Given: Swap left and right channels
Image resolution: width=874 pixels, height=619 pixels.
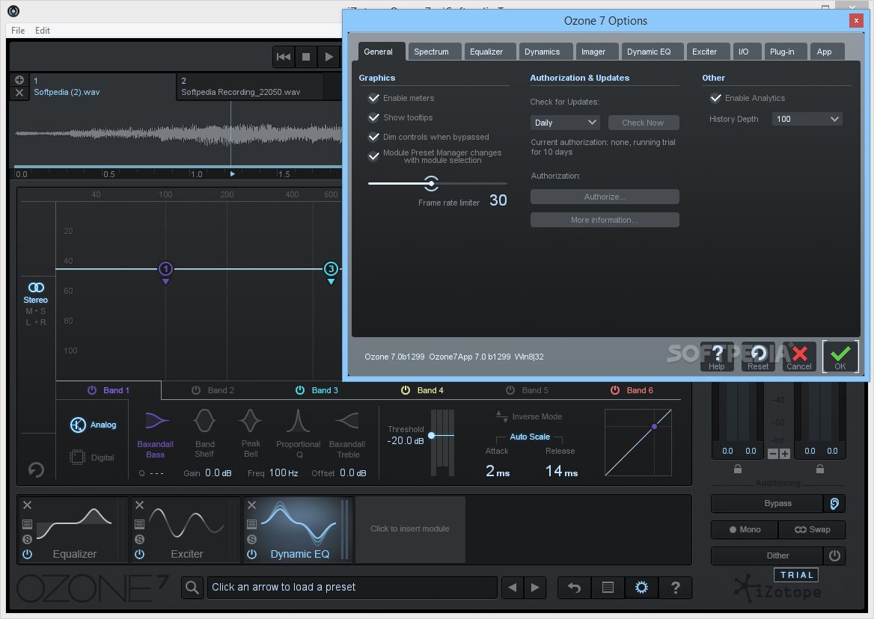Looking at the screenshot, I should [x=812, y=529].
